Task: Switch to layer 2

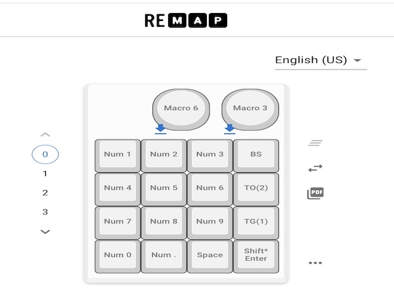Action: click(45, 193)
